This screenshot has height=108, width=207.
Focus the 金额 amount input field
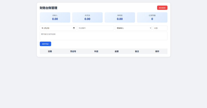click(x=160, y=28)
